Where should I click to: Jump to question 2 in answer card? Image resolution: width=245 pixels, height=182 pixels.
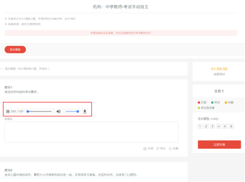pos(206,126)
